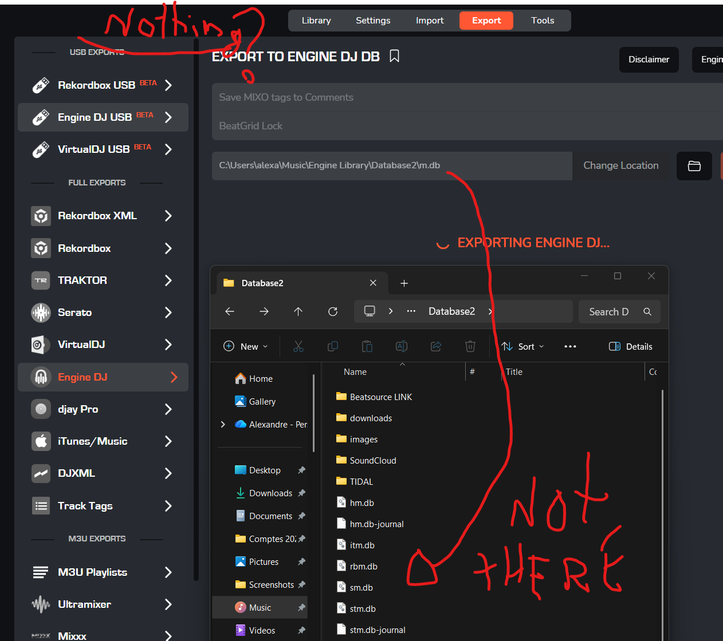This screenshot has width=723, height=641.
Task: Open the Sort dropdown in Explorer
Action: (522, 346)
